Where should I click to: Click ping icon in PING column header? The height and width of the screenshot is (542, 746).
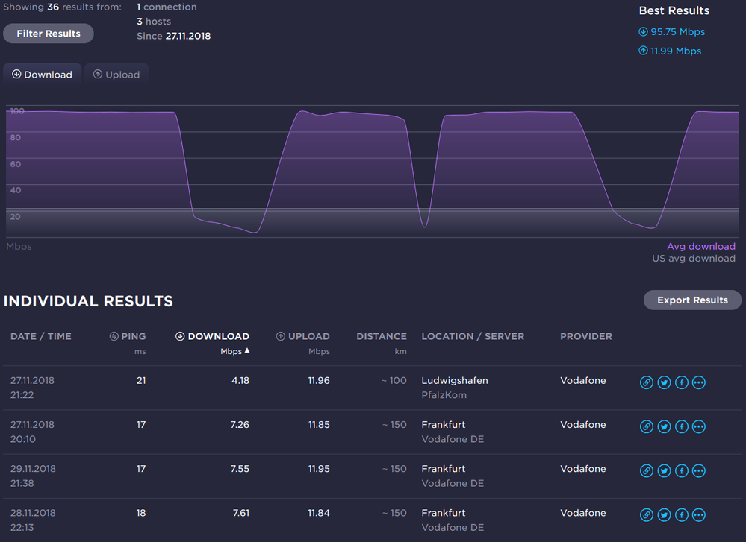114,336
